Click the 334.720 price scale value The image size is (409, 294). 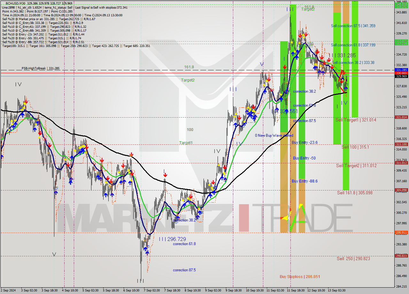[402, 54]
